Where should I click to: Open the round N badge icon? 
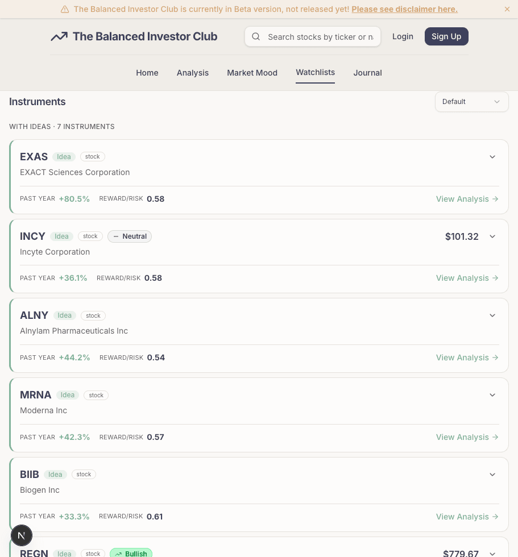pyautogui.click(x=22, y=535)
